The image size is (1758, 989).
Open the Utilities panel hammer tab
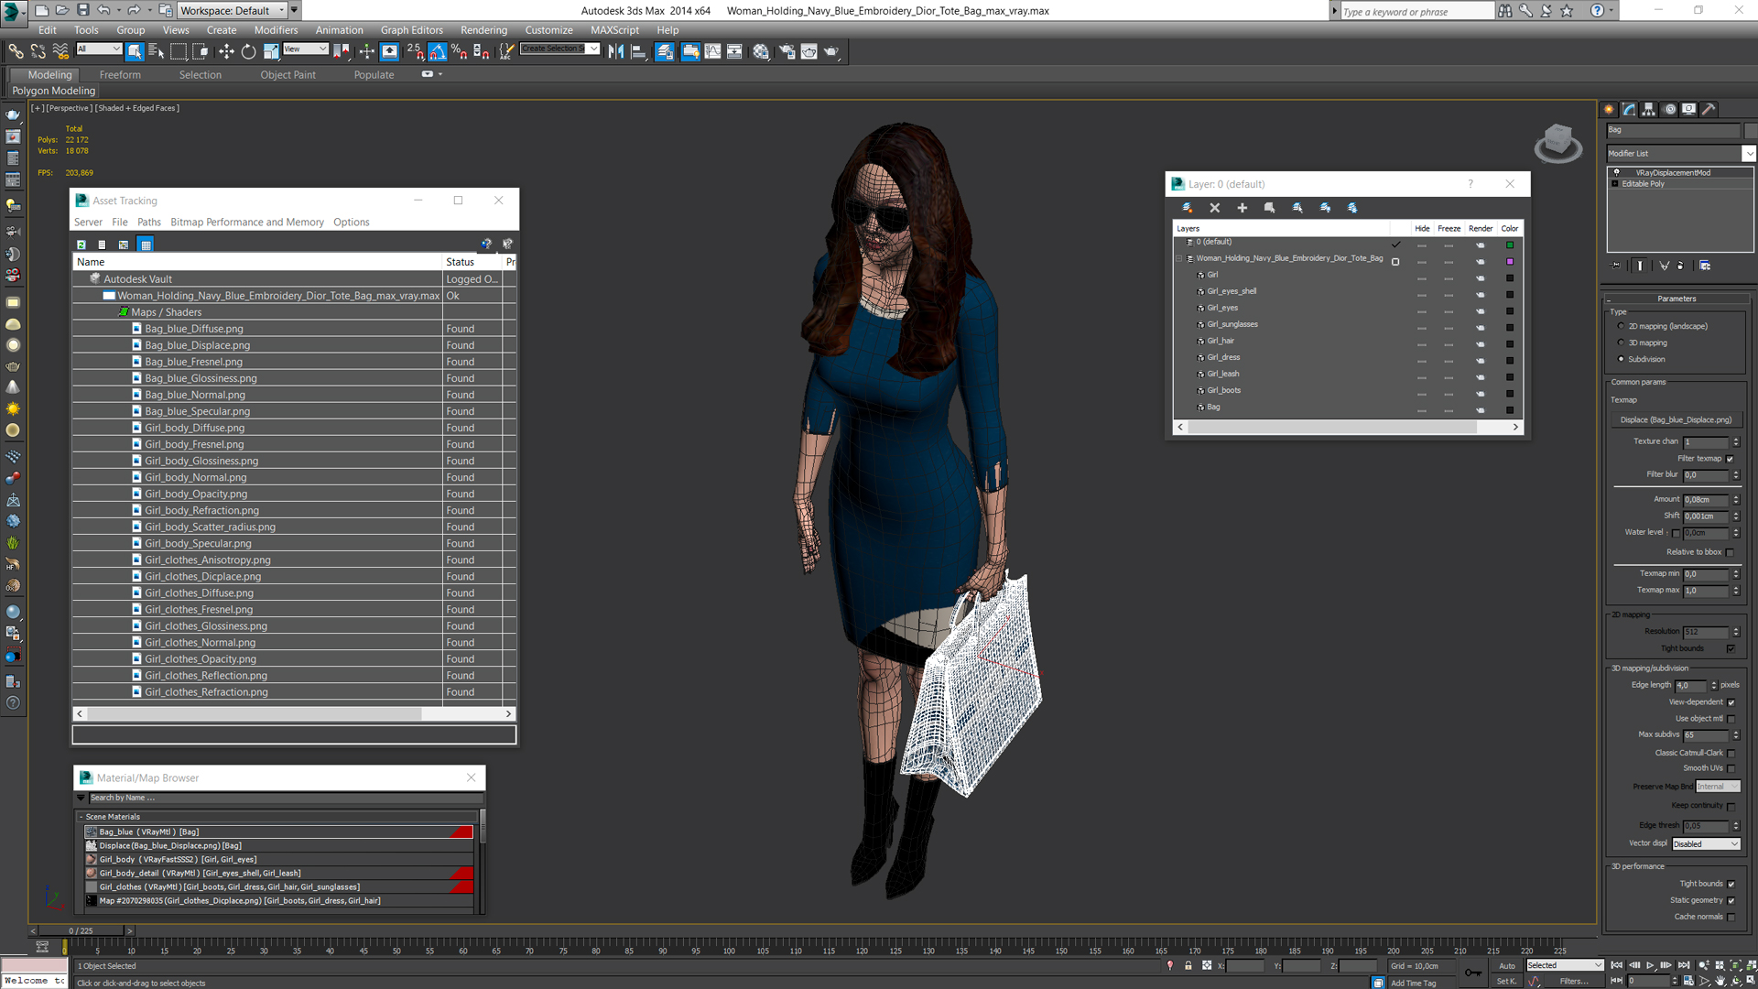1709,109
